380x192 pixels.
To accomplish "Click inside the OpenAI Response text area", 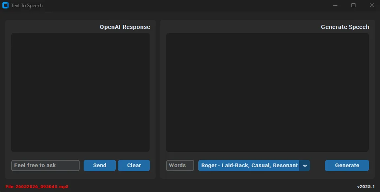I will pos(80,92).
